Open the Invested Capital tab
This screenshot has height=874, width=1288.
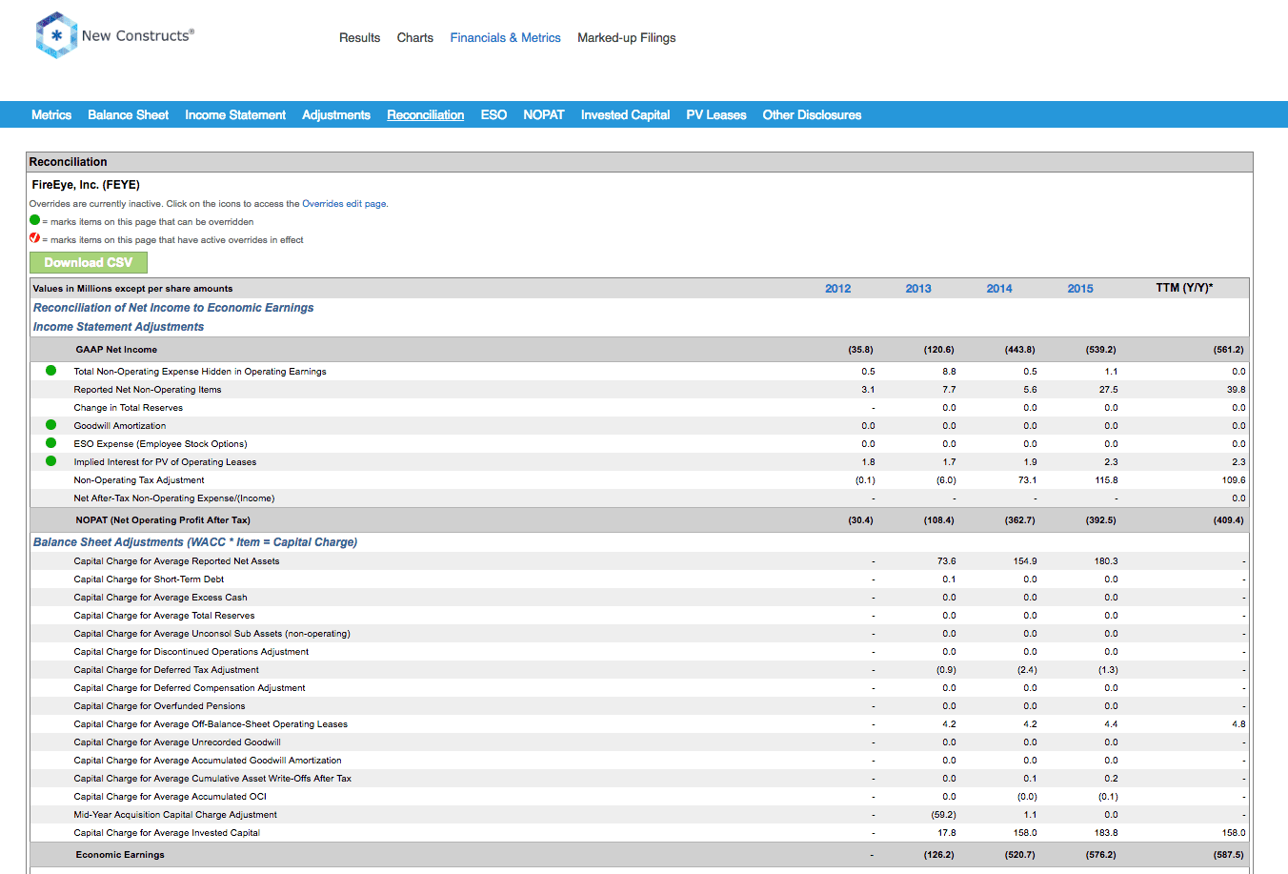(x=626, y=114)
